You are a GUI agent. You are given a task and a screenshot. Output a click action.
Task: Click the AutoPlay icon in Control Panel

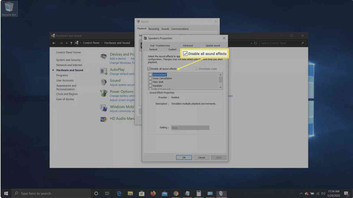pyautogui.click(x=104, y=72)
